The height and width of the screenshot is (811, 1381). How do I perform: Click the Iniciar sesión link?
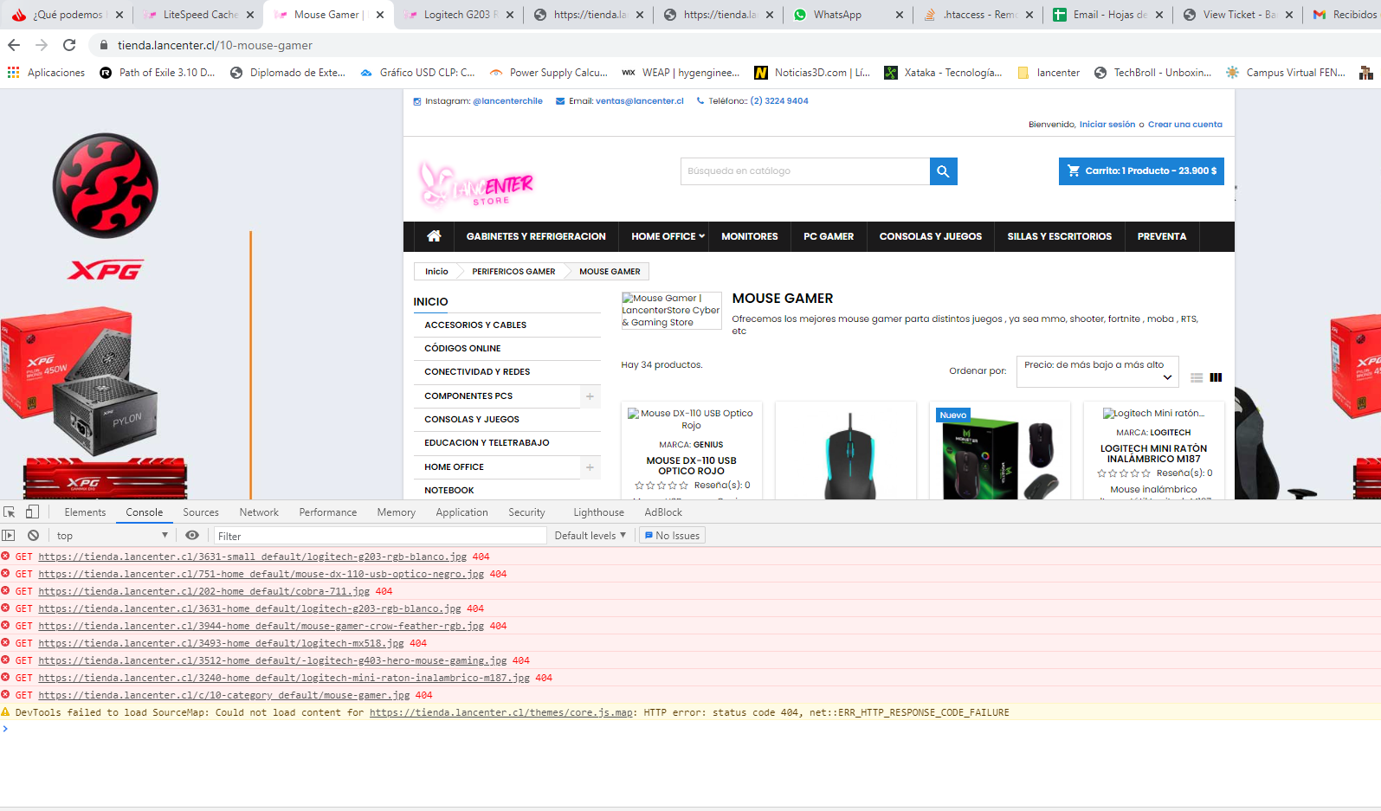click(x=1107, y=125)
